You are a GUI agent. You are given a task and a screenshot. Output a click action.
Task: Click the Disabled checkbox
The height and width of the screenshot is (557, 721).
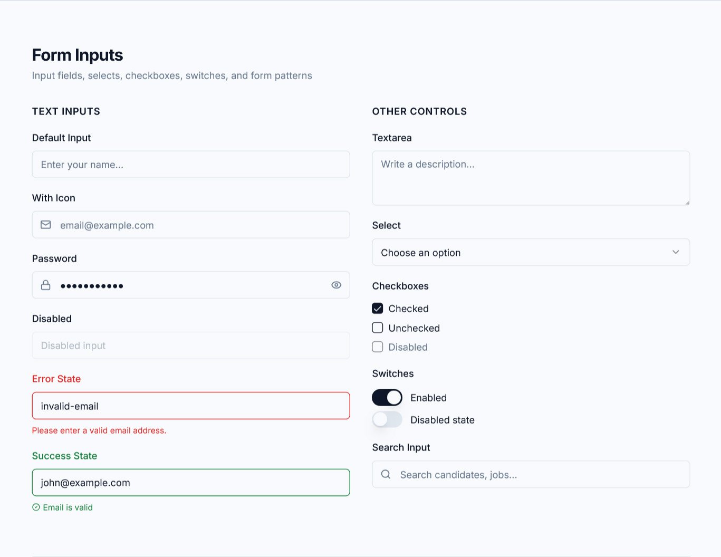coord(378,347)
